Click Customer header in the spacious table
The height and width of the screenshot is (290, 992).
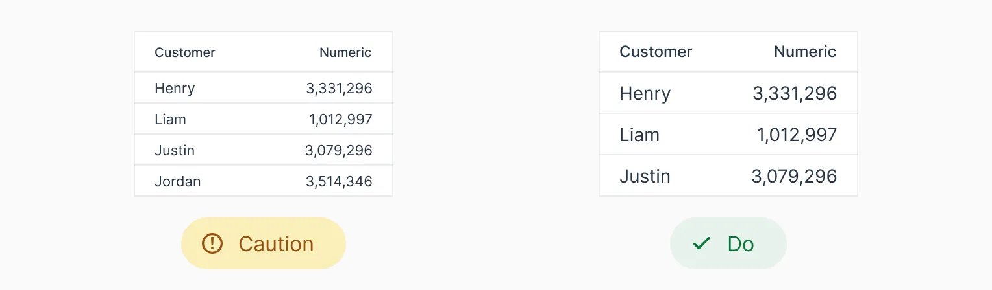pyautogui.click(x=656, y=52)
